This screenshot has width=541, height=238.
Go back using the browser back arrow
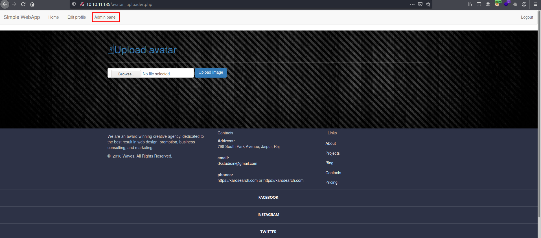click(x=5, y=4)
